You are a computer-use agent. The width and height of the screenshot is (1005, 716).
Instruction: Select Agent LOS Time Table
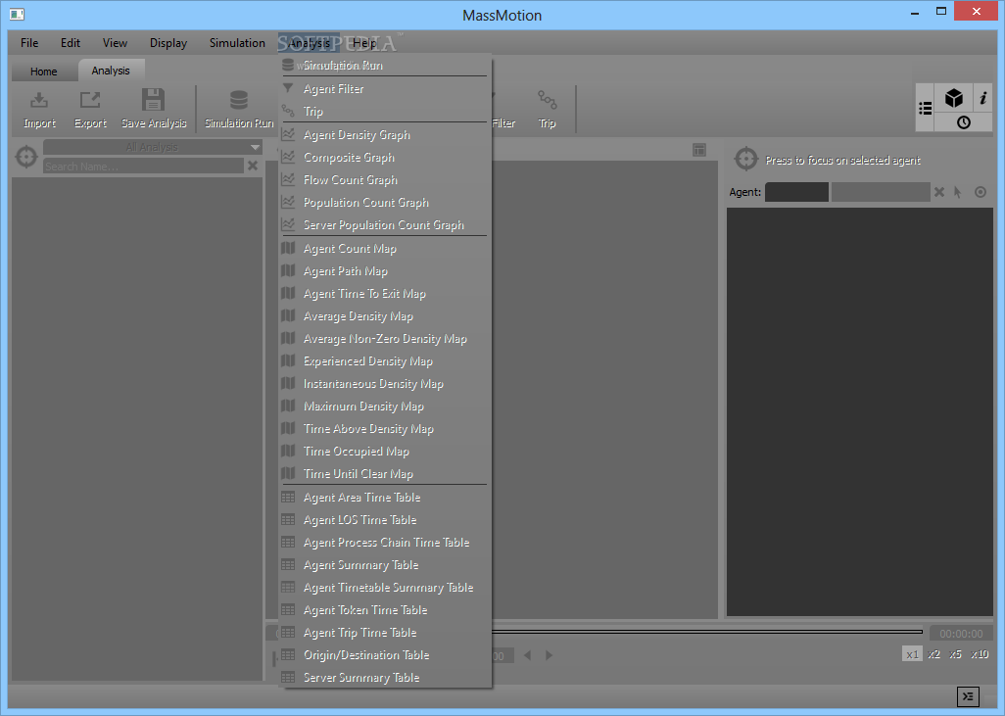[x=385, y=520]
